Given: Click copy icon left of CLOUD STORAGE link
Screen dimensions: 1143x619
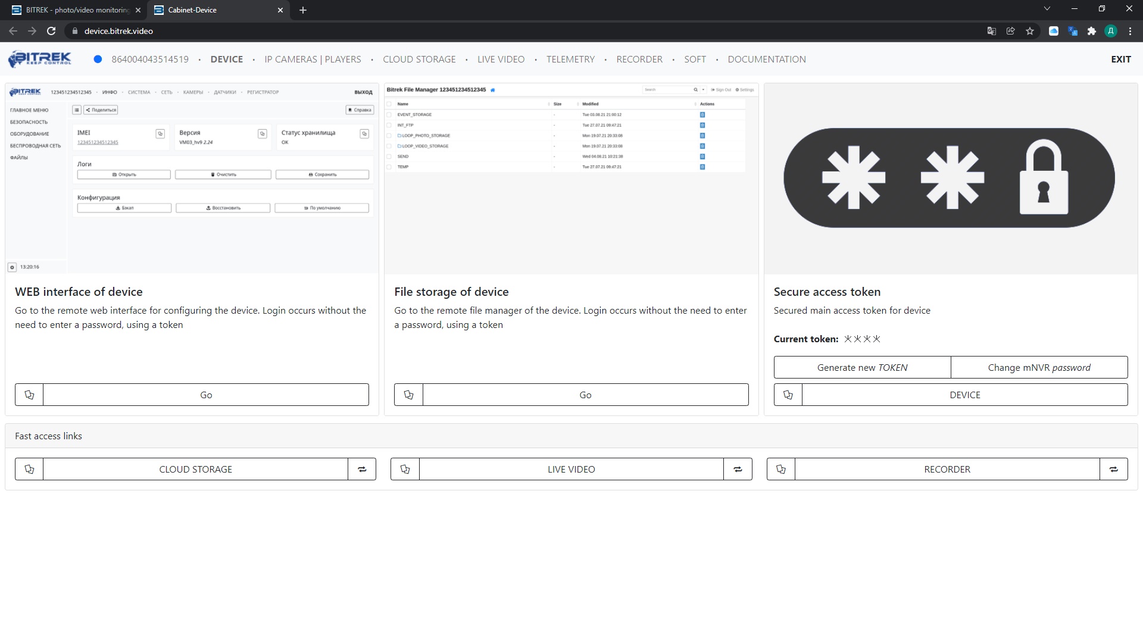Looking at the screenshot, I should [x=29, y=469].
